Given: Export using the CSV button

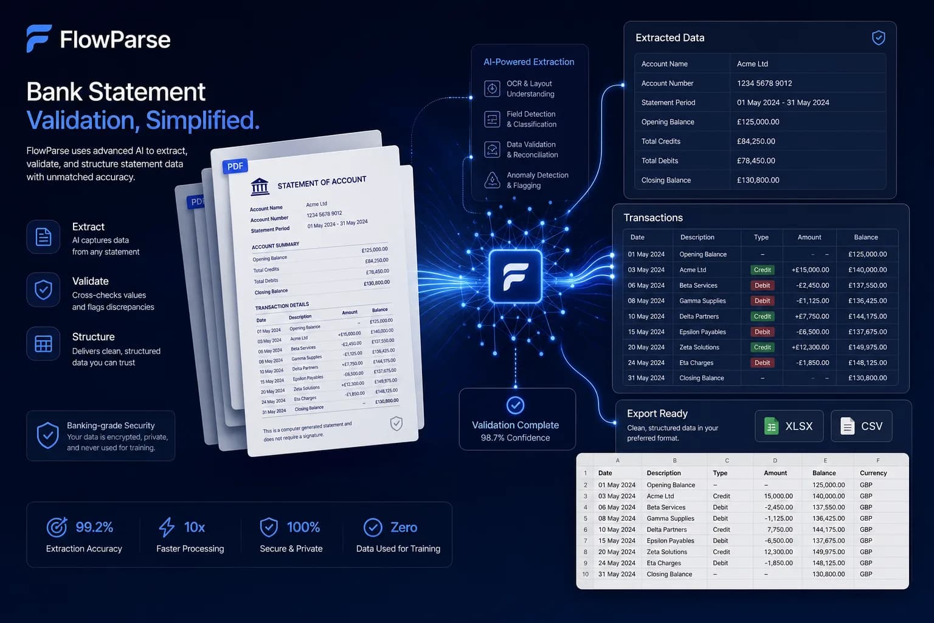Looking at the screenshot, I should click(861, 426).
